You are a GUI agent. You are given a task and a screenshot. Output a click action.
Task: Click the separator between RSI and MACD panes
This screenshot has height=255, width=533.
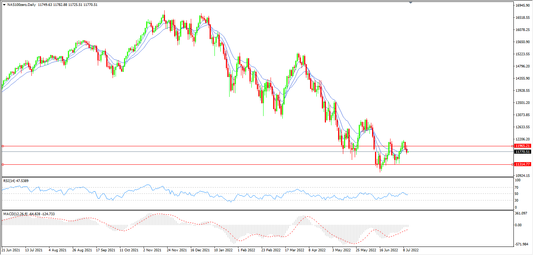tap(258, 210)
